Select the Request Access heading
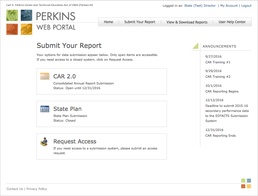 point(75,141)
